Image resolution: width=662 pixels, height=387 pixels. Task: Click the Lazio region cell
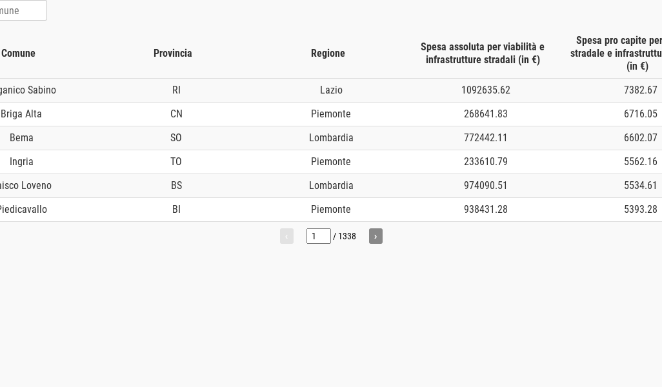[x=331, y=90]
